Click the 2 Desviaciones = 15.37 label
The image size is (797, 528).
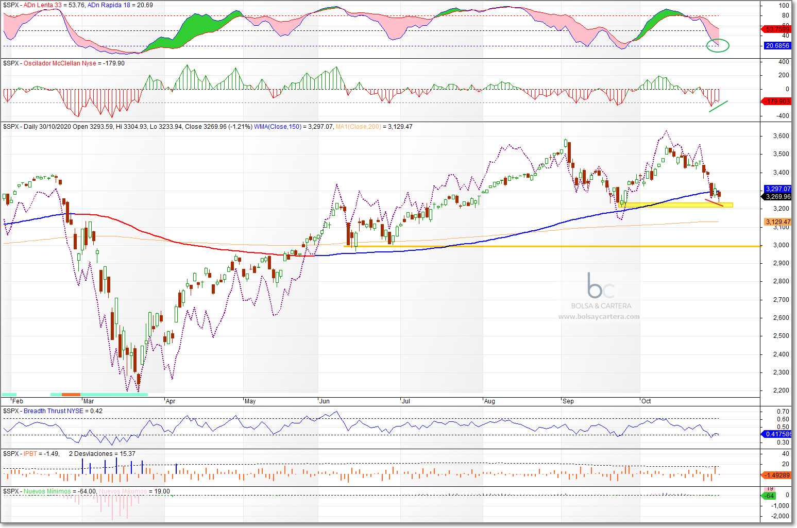pos(102,454)
